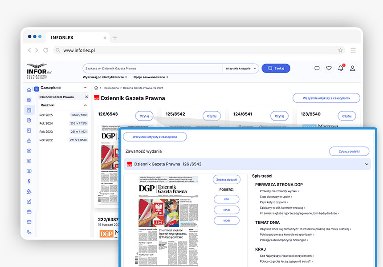Image resolution: width=383 pixels, height=267 pixels.
Task: Open the user profile icon
Action: pos(352,68)
